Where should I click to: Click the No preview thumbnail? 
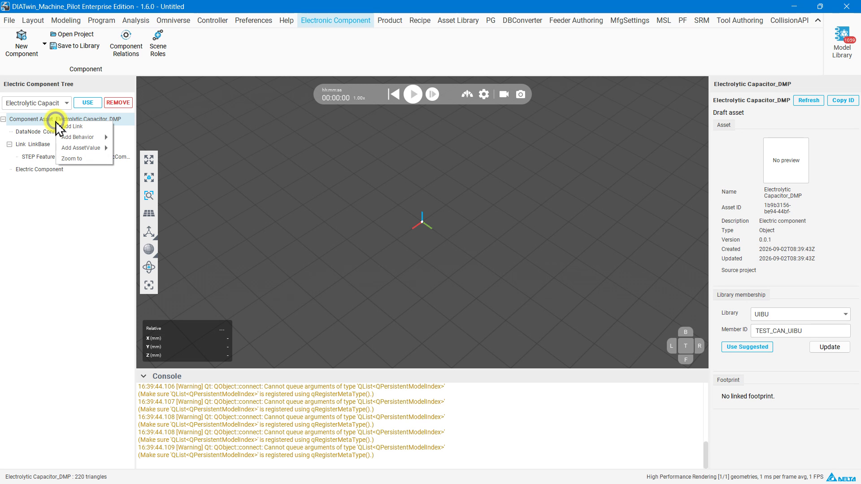(786, 160)
